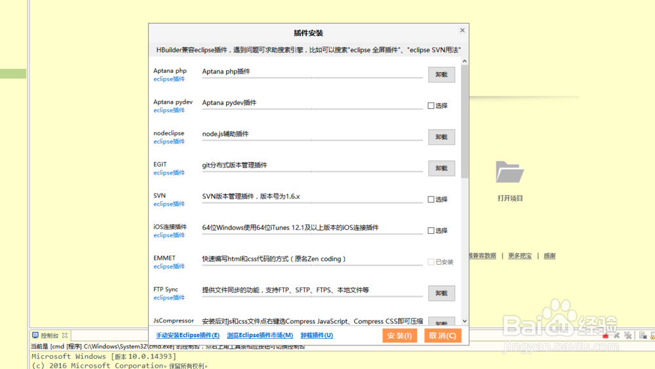Click the 已安装 checkbox for EMMET
This screenshot has height=369, width=655.
tap(431, 262)
